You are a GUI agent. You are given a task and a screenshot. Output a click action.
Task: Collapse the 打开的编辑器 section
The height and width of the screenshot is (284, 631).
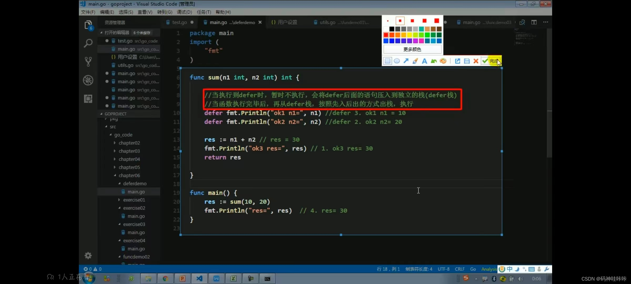[129, 33]
